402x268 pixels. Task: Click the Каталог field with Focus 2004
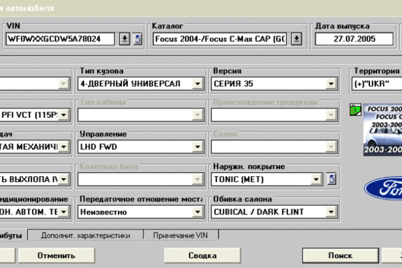220,39
